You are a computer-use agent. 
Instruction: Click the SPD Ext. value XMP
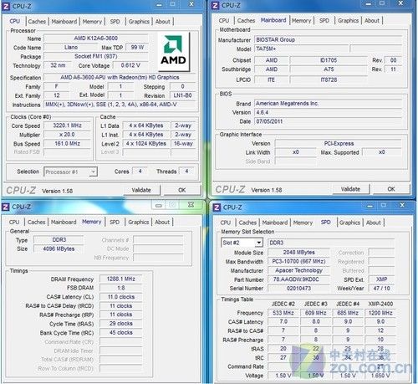coord(381,279)
